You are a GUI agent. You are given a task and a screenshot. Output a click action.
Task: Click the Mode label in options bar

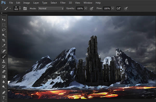click(x=33, y=9)
